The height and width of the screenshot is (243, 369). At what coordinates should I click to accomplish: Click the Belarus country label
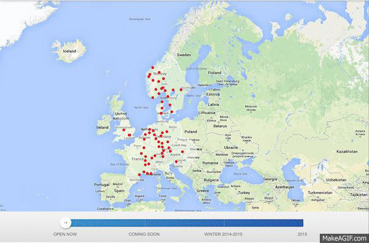(220, 126)
